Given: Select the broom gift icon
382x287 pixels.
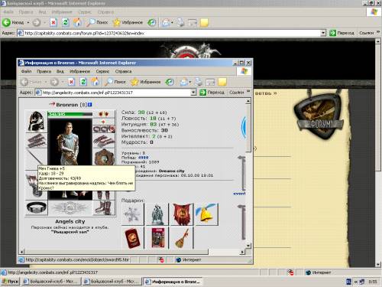Looking at the screenshot, I should pyautogui.click(x=182, y=238).
